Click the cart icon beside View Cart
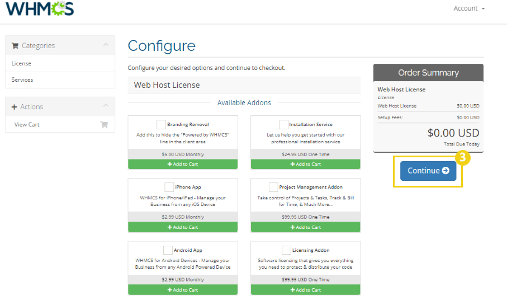The image size is (507, 300). pyautogui.click(x=104, y=125)
